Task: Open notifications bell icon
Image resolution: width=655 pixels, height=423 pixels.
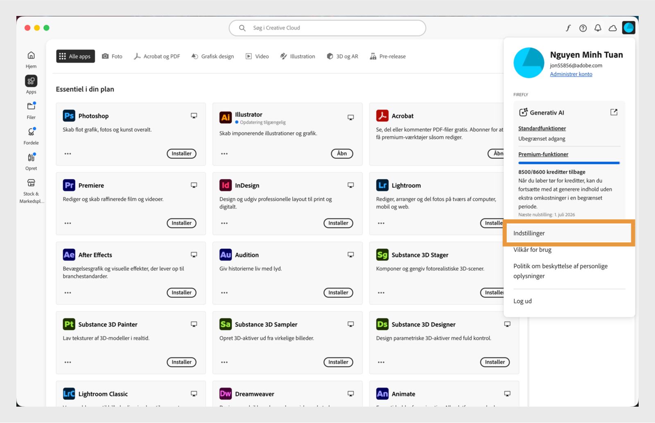Action: point(598,28)
